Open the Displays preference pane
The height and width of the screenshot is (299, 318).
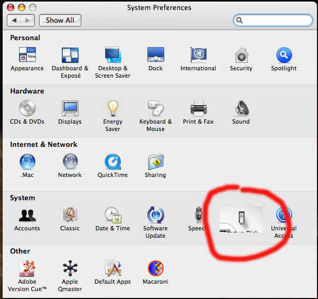tap(70, 108)
